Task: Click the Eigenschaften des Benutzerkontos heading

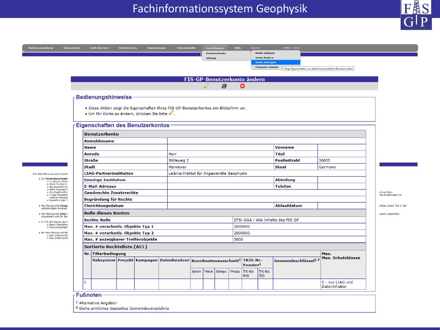Action: (122, 125)
